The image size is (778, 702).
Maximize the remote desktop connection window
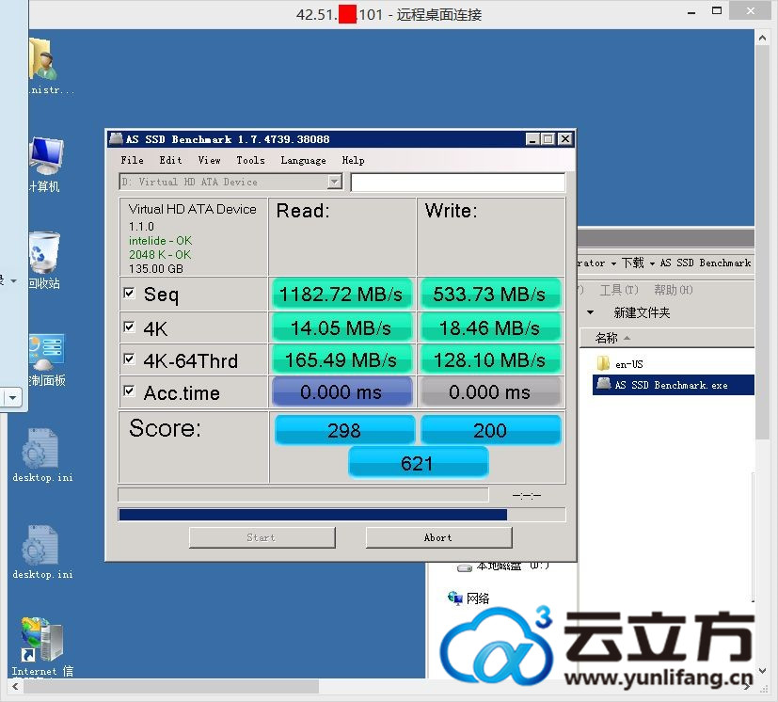pos(717,11)
